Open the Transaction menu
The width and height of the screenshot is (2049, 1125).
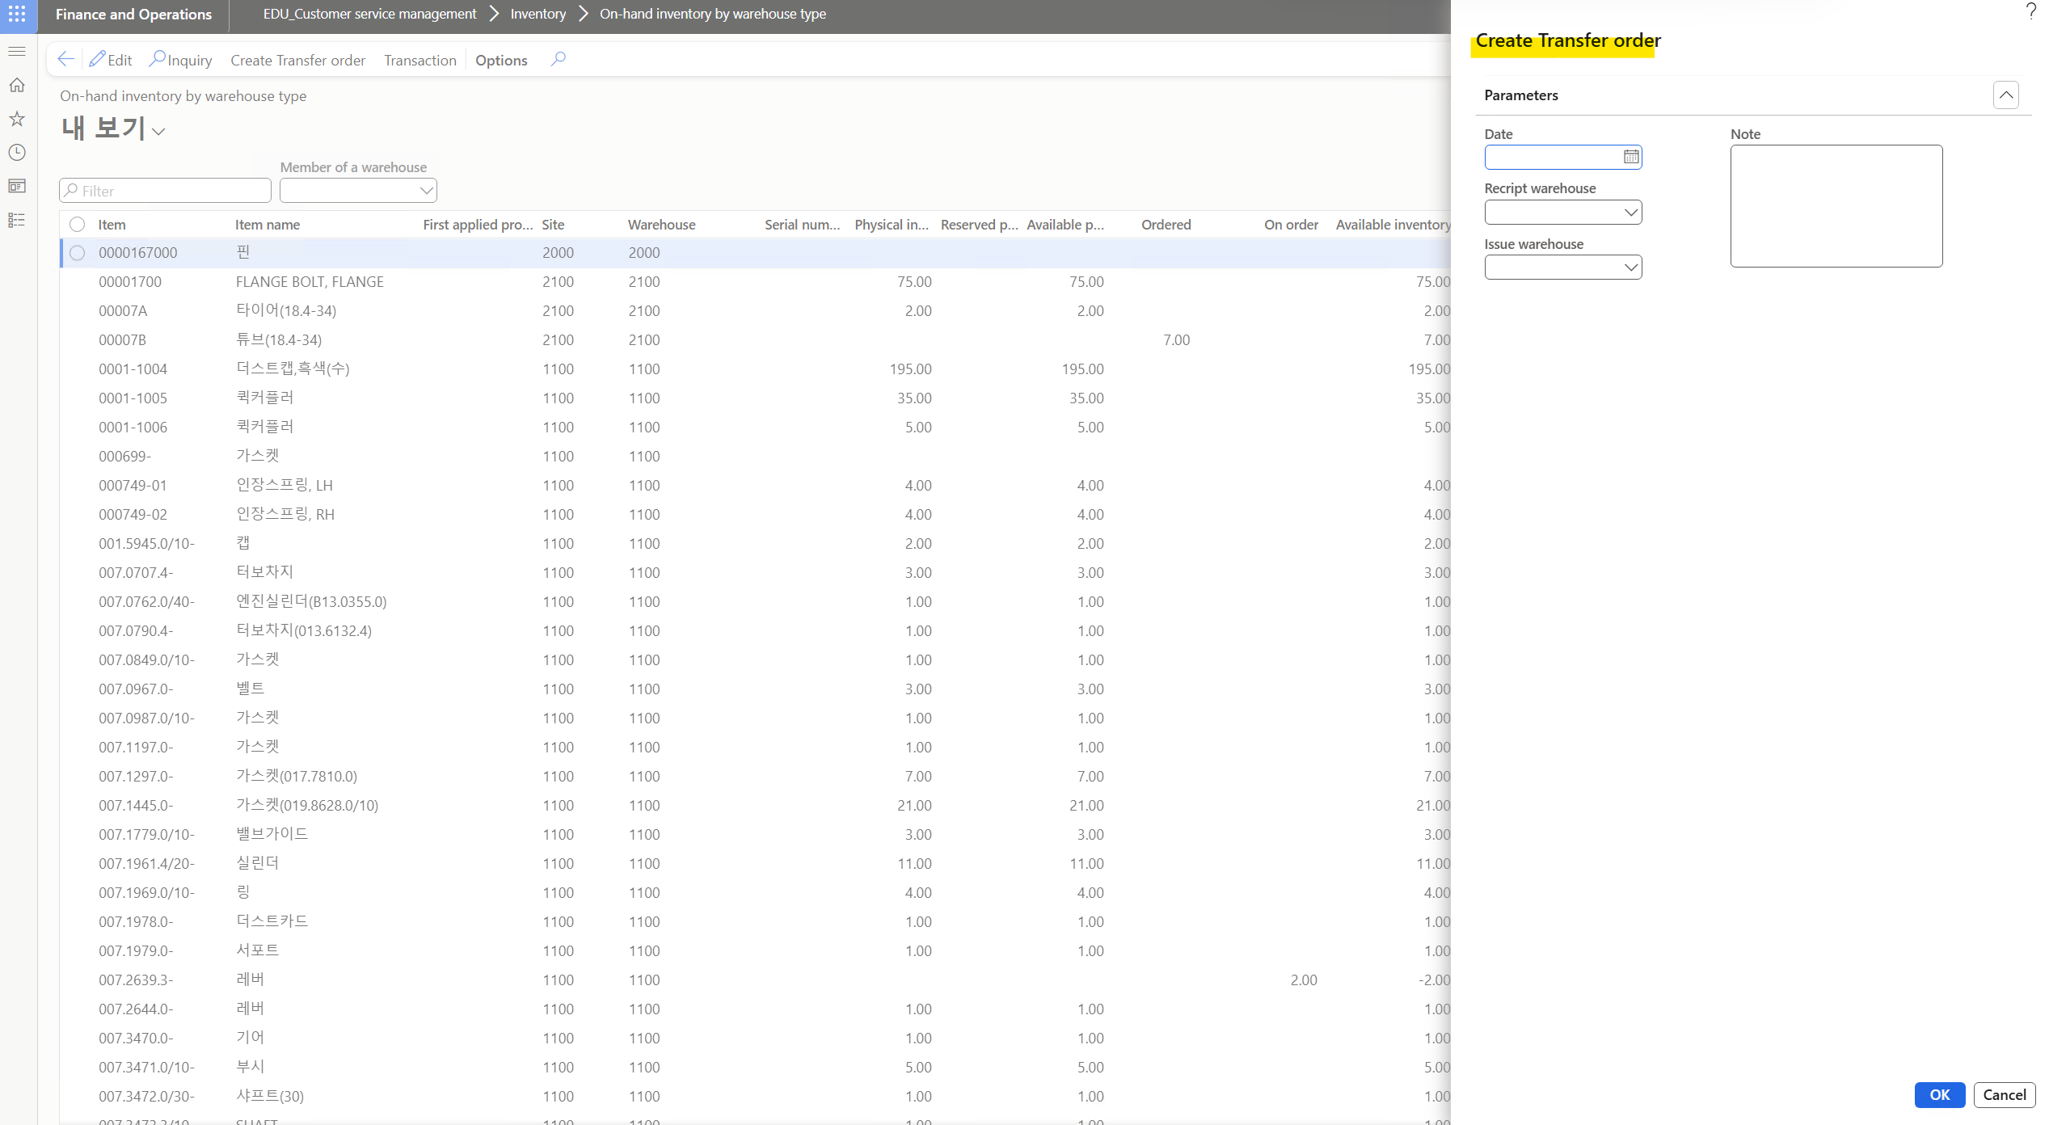[x=419, y=60]
